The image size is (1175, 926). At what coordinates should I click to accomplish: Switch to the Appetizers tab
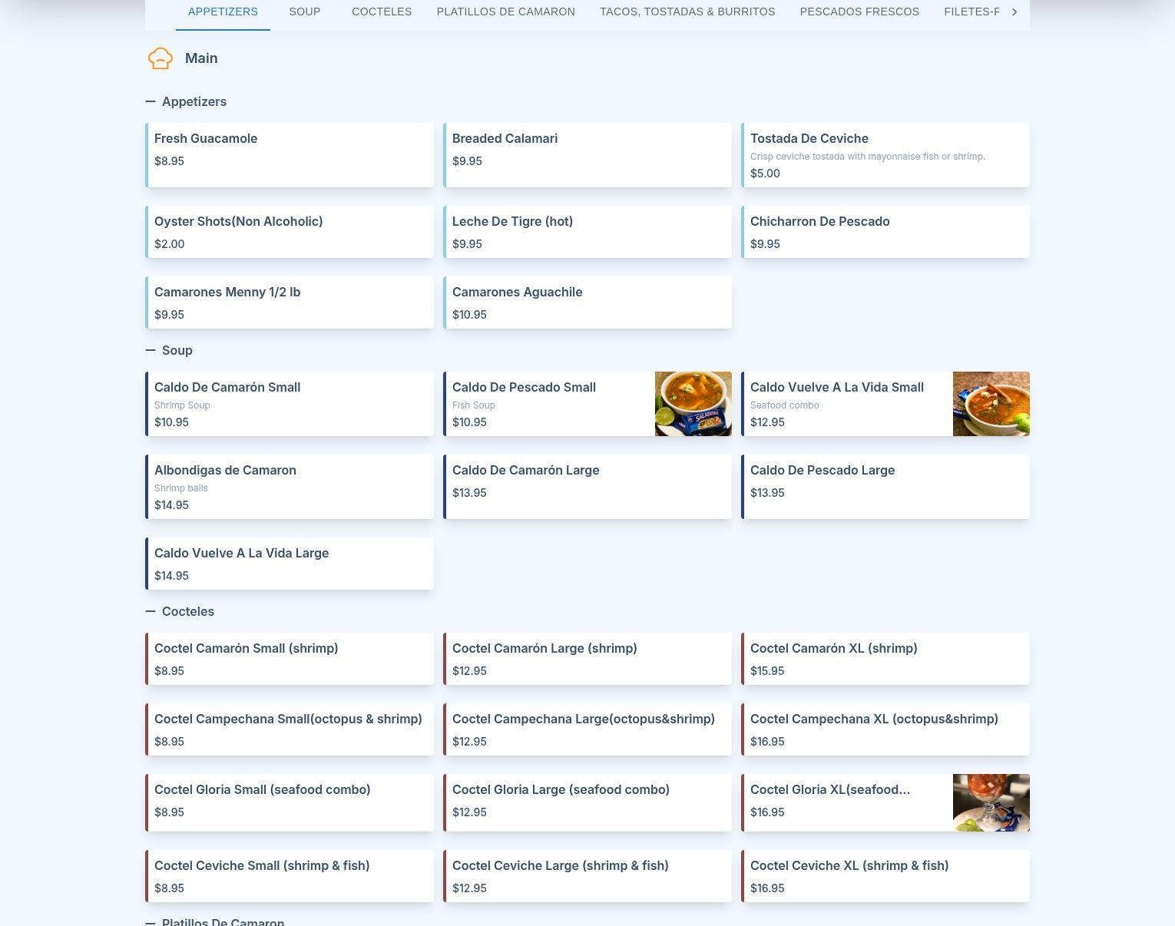pyautogui.click(x=223, y=12)
